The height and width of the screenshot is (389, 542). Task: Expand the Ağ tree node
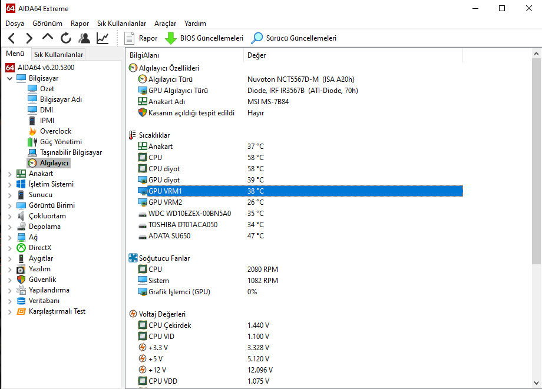[x=9, y=238]
